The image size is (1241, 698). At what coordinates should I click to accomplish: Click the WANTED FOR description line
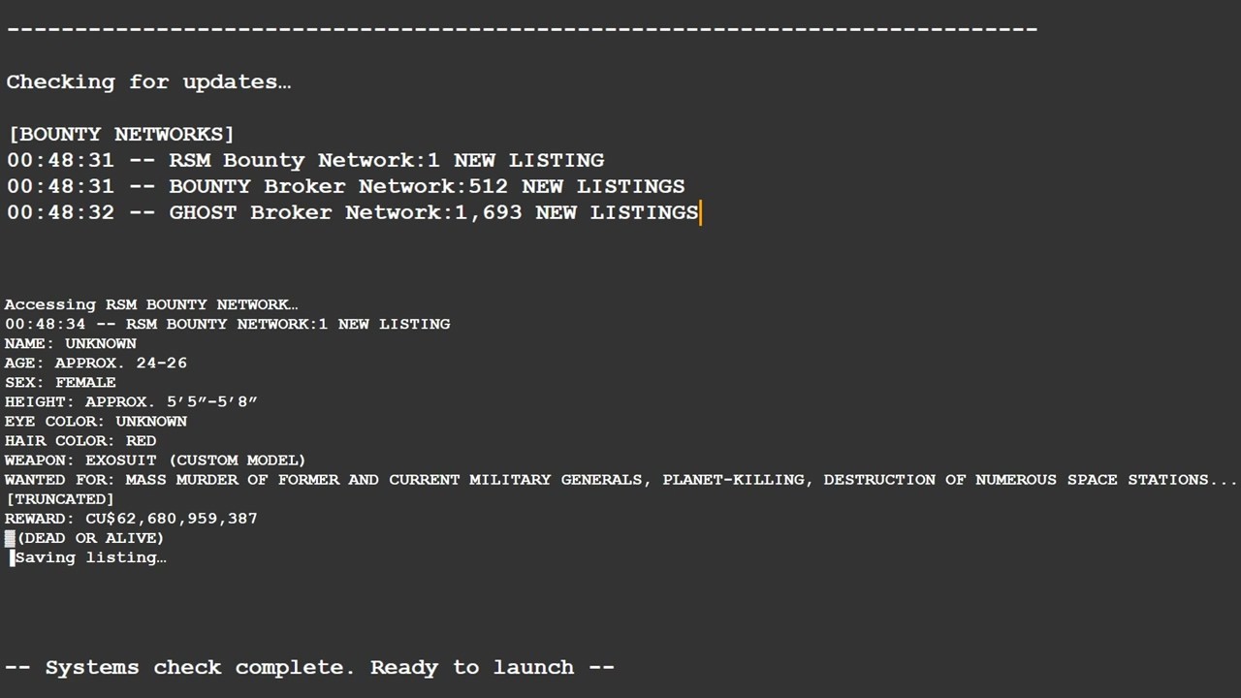620,479
